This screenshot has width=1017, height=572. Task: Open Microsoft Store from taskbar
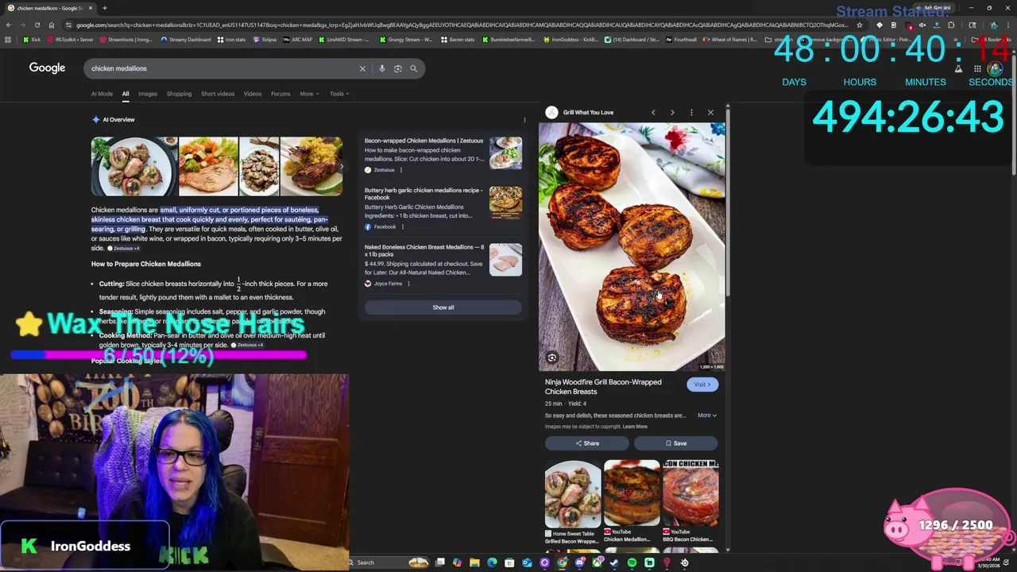coord(509,562)
